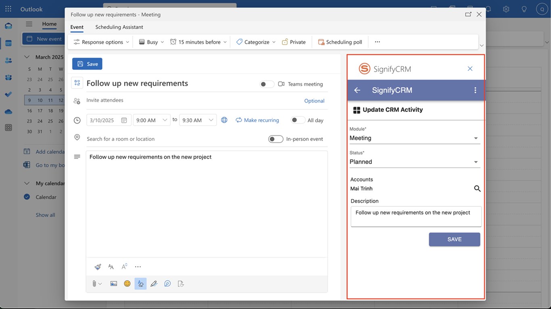Click SAVE in the SignifyCRM pane
The image size is (551, 309).
coord(455,239)
